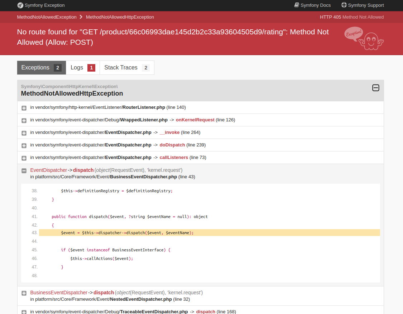
Task: Expand the RouterListener.php frame via plus icon
Action: [24, 108]
